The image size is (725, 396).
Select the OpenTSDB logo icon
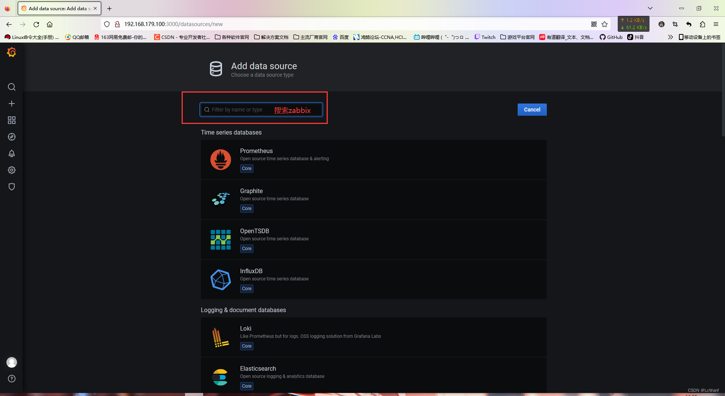pos(221,240)
